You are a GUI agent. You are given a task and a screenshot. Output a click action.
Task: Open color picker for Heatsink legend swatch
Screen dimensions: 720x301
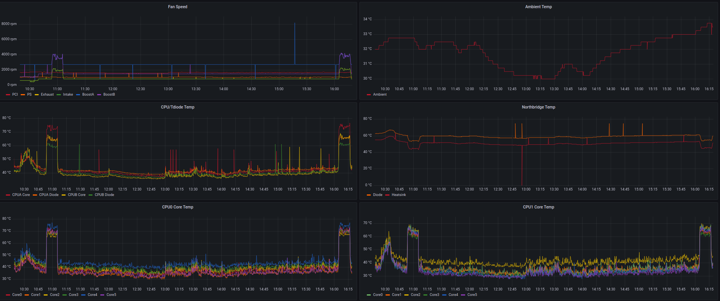[x=387, y=195]
